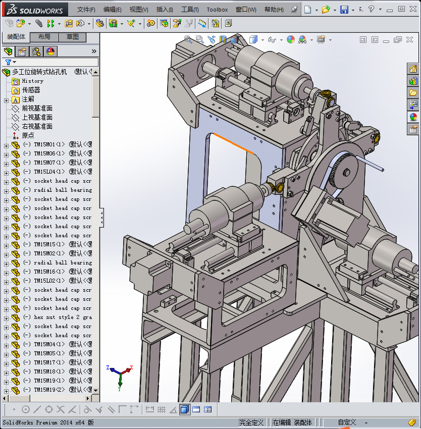Click the Zoom to Fit magnifier icon
This screenshot has height=429, width=421.
[x=188, y=39]
